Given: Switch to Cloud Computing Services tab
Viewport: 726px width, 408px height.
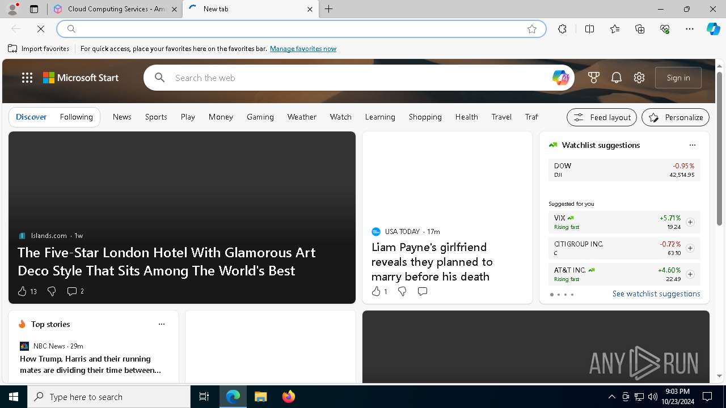Looking at the screenshot, I should coord(115,9).
